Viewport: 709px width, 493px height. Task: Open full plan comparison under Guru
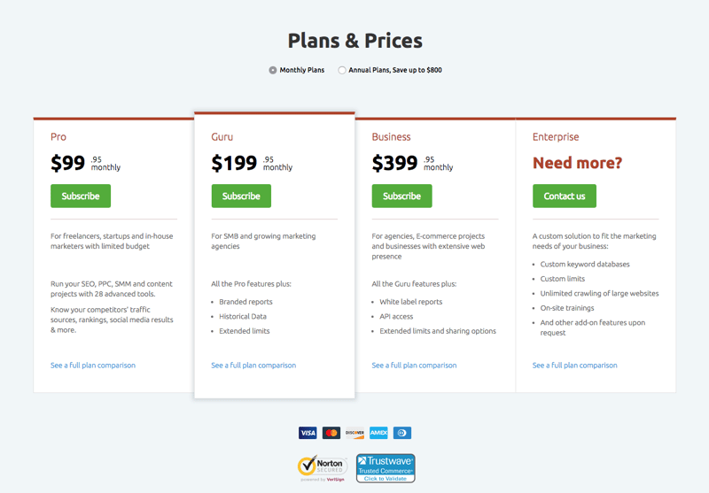click(253, 366)
